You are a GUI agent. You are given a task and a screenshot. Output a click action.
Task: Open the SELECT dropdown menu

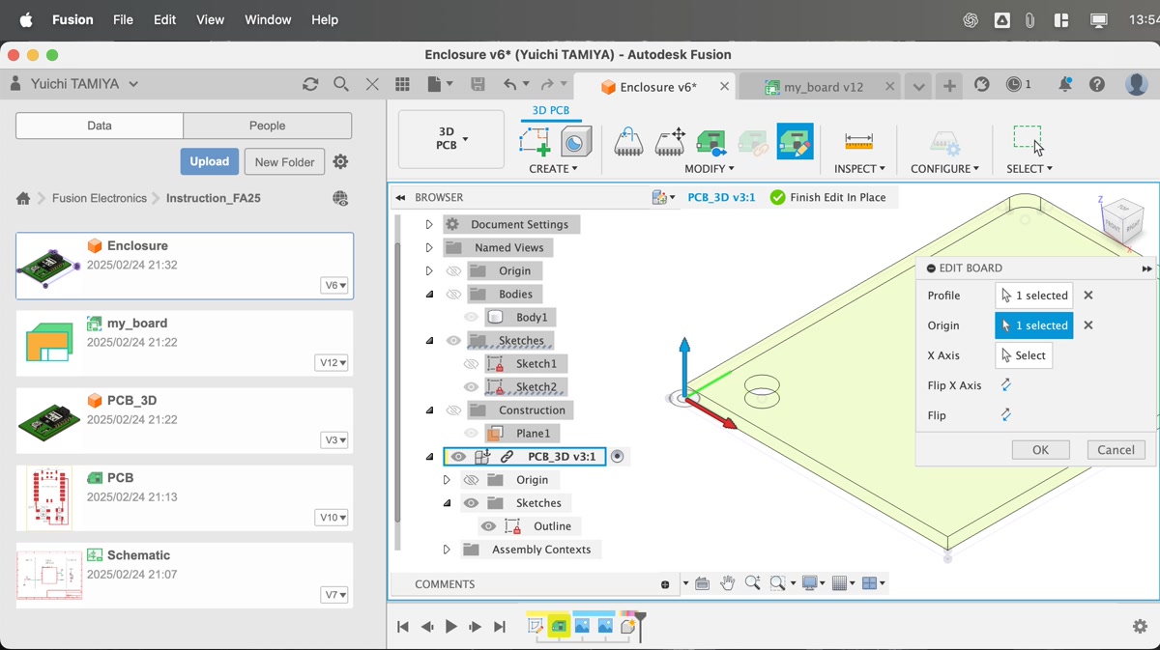(x=1029, y=169)
